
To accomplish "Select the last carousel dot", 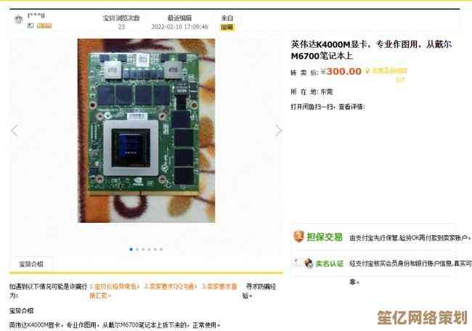I will [x=161, y=249].
